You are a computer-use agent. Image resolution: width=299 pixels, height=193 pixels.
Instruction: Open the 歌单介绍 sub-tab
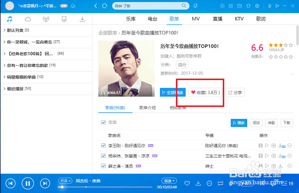(148, 108)
